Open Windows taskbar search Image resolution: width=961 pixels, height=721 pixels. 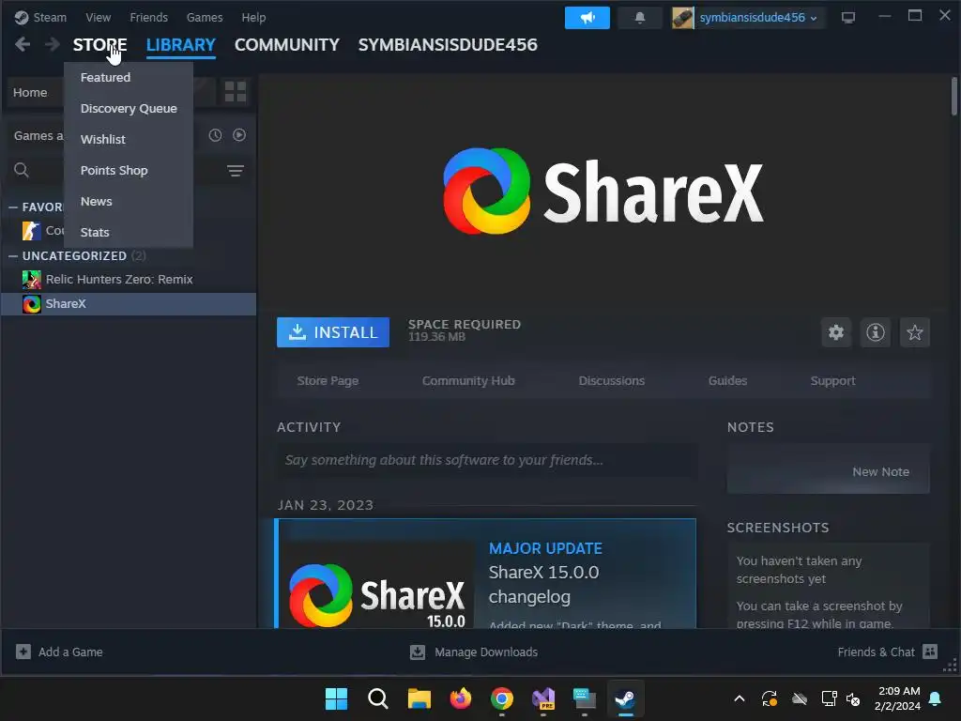(377, 698)
